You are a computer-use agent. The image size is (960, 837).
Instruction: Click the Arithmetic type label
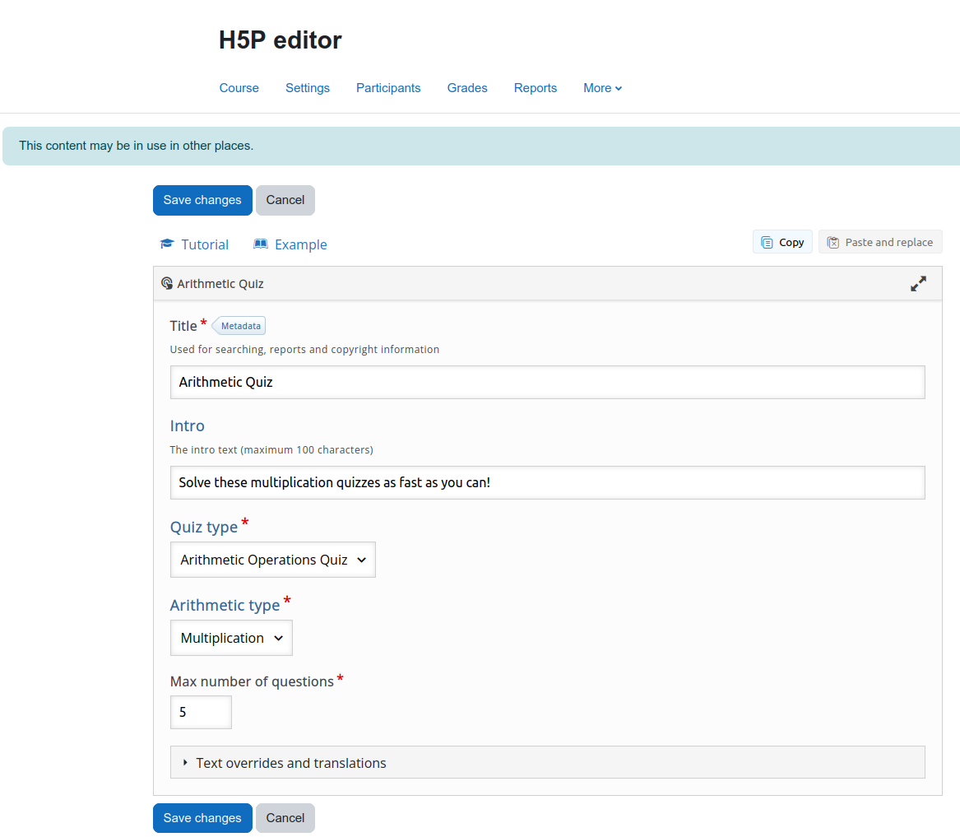click(225, 606)
